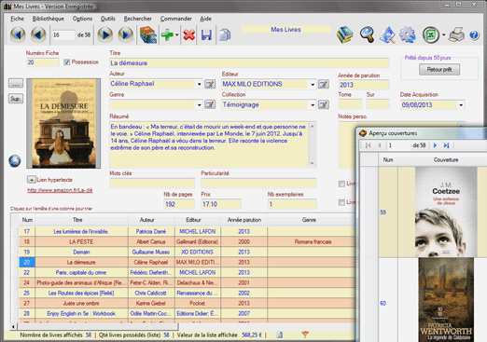This screenshot has height=342, width=487.
Task: Save record with floppy disk icon
Action: [x=206, y=34]
